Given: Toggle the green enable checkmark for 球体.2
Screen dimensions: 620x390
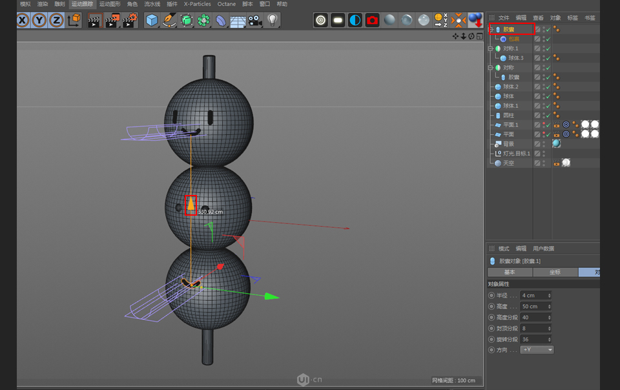Looking at the screenshot, I should pos(548,87).
